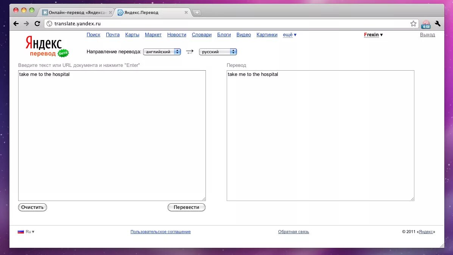Click the Перевести button
Screen dimensions: 453x255
tap(186, 207)
